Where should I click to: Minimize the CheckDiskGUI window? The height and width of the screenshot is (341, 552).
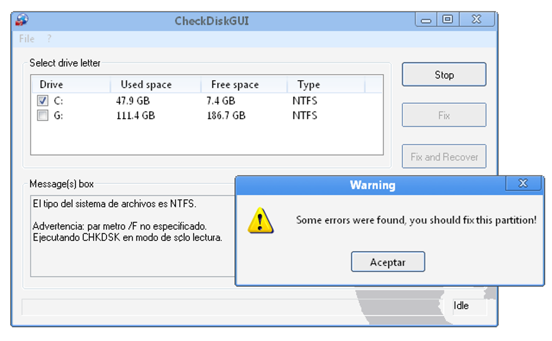(x=426, y=19)
